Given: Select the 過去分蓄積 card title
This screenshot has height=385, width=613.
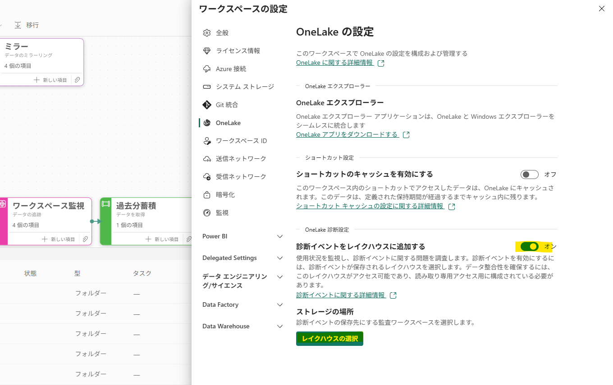Looking at the screenshot, I should click(x=136, y=206).
